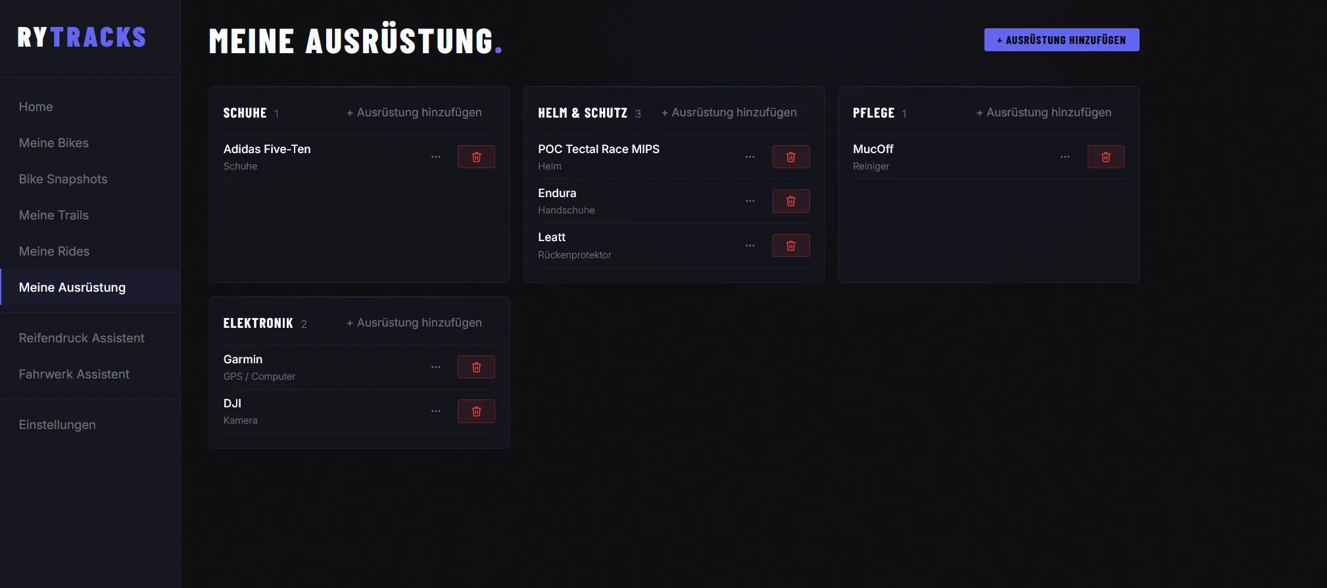The height and width of the screenshot is (588, 1327).
Task: Open the ellipsis menu for Garmin
Action: (435, 367)
